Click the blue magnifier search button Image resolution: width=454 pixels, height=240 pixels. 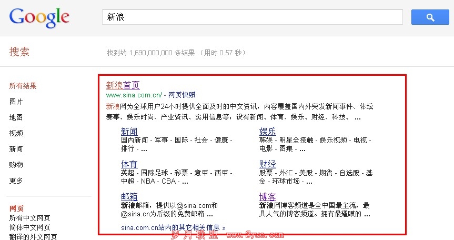pyautogui.click(x=430, y=17)
